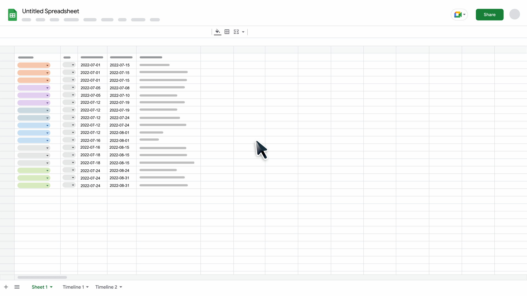This screenshot has height=296, width=527.
Task: Open the first purple chip dropdown
Action: (x=34, y=88)
